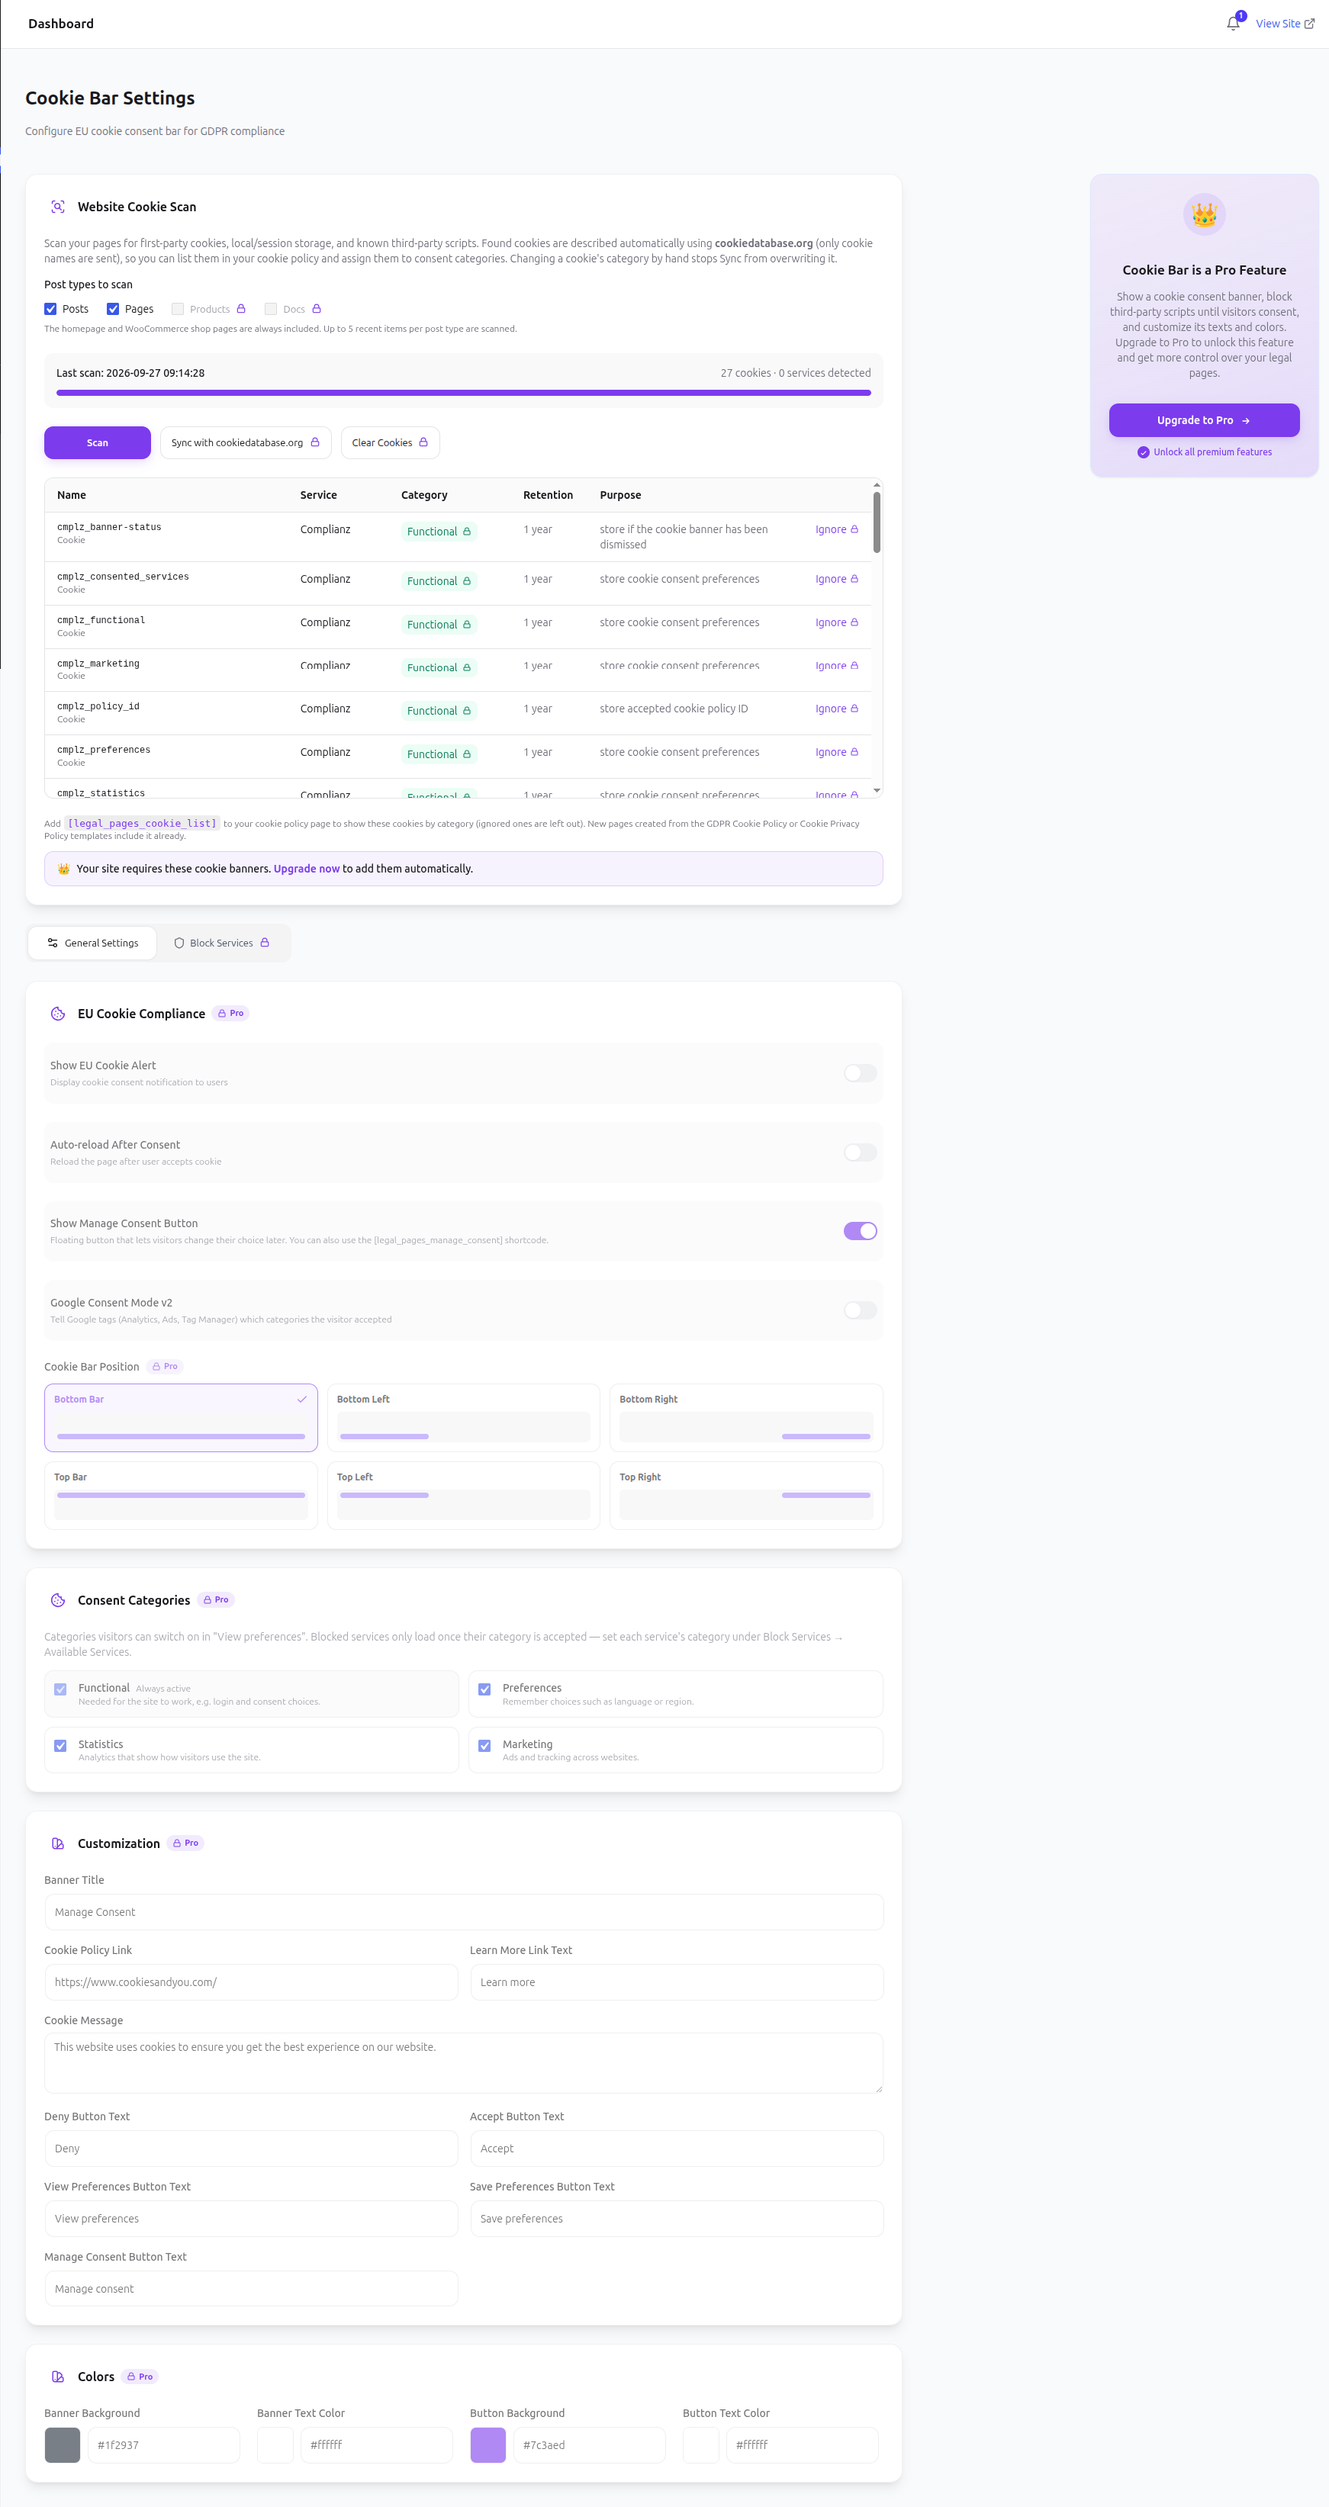Select the Top Right bar position
This screenshot has width=1329, height=2507.
point(746,1496)
